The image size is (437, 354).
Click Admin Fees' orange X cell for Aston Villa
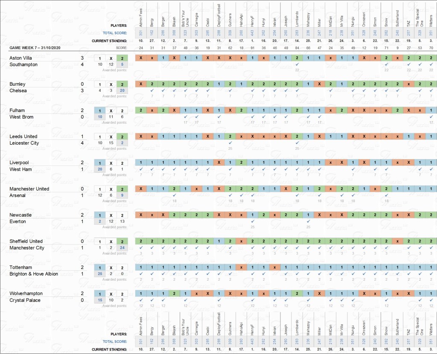tap(141, 58)
